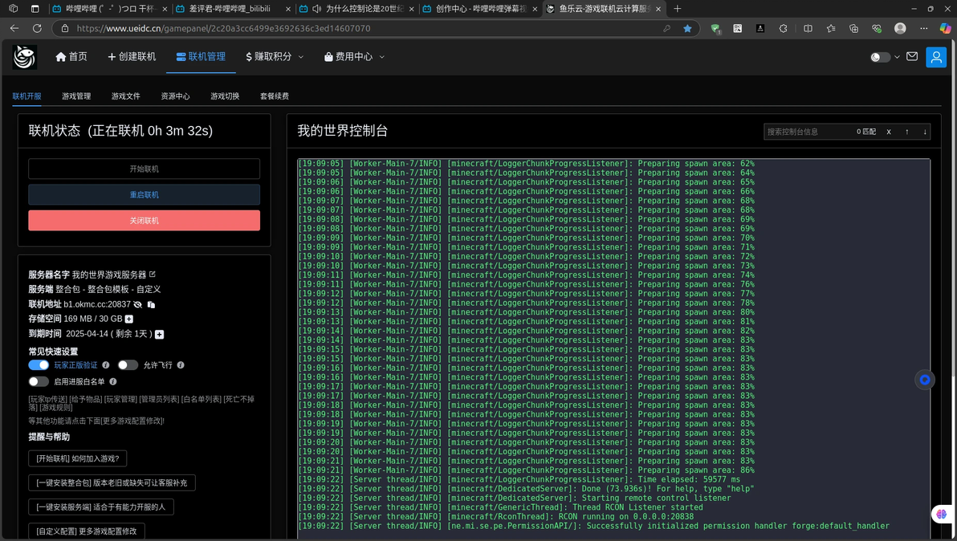Click the blue floating circle beside the console

[925, 380]
